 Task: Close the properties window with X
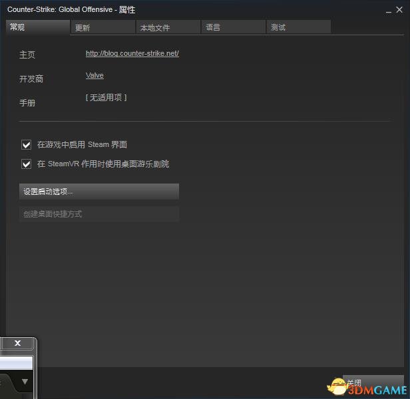click(x=399, y=10)
